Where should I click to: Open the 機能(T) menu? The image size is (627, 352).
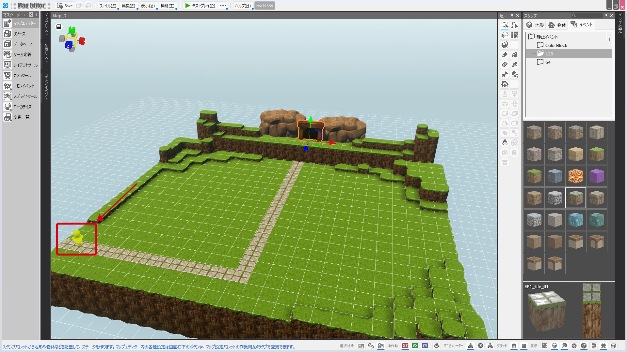pyautogui.click(x=168, y=6)
